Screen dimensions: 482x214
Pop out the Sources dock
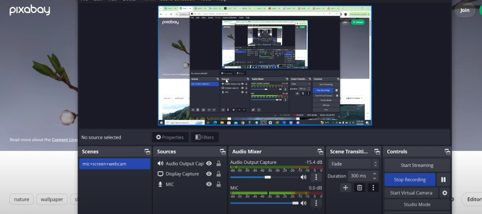coord(222,152)
